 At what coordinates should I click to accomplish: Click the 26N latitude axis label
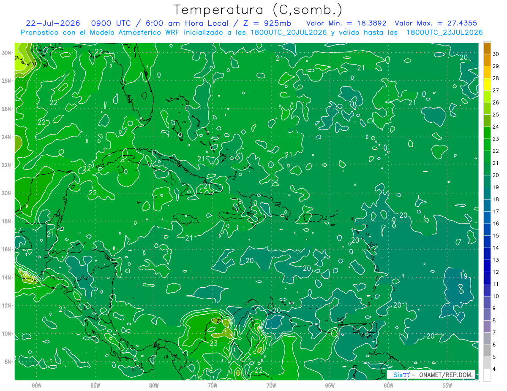point(7,109)
